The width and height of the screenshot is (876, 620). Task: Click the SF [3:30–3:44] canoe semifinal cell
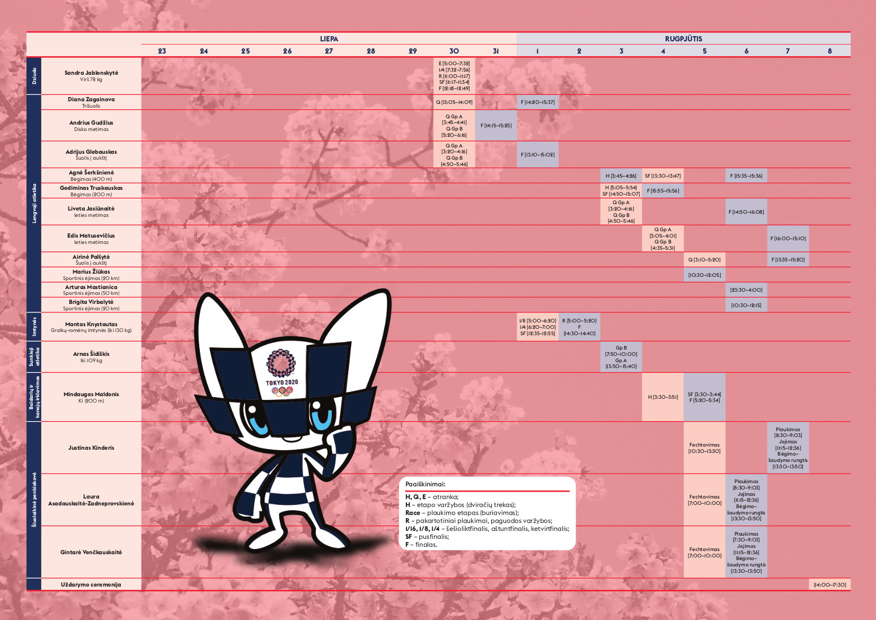tap(705, 397)
